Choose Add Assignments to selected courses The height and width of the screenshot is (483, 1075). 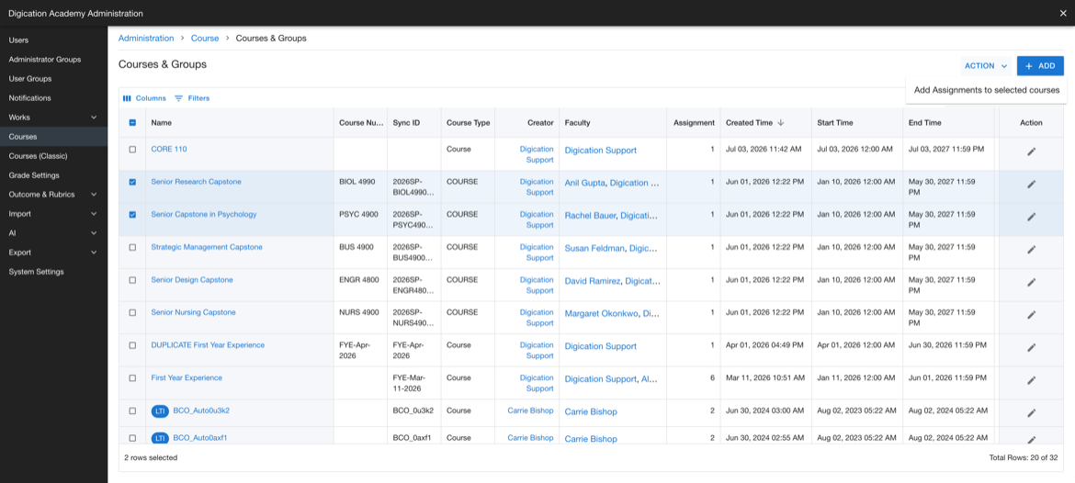[987, 90]
